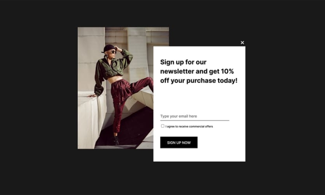Screen dimensions: 325x195
Task: Select the 'I agree to receive commercial offers' label
Action: pyautogui.click(x=189, y=126)
